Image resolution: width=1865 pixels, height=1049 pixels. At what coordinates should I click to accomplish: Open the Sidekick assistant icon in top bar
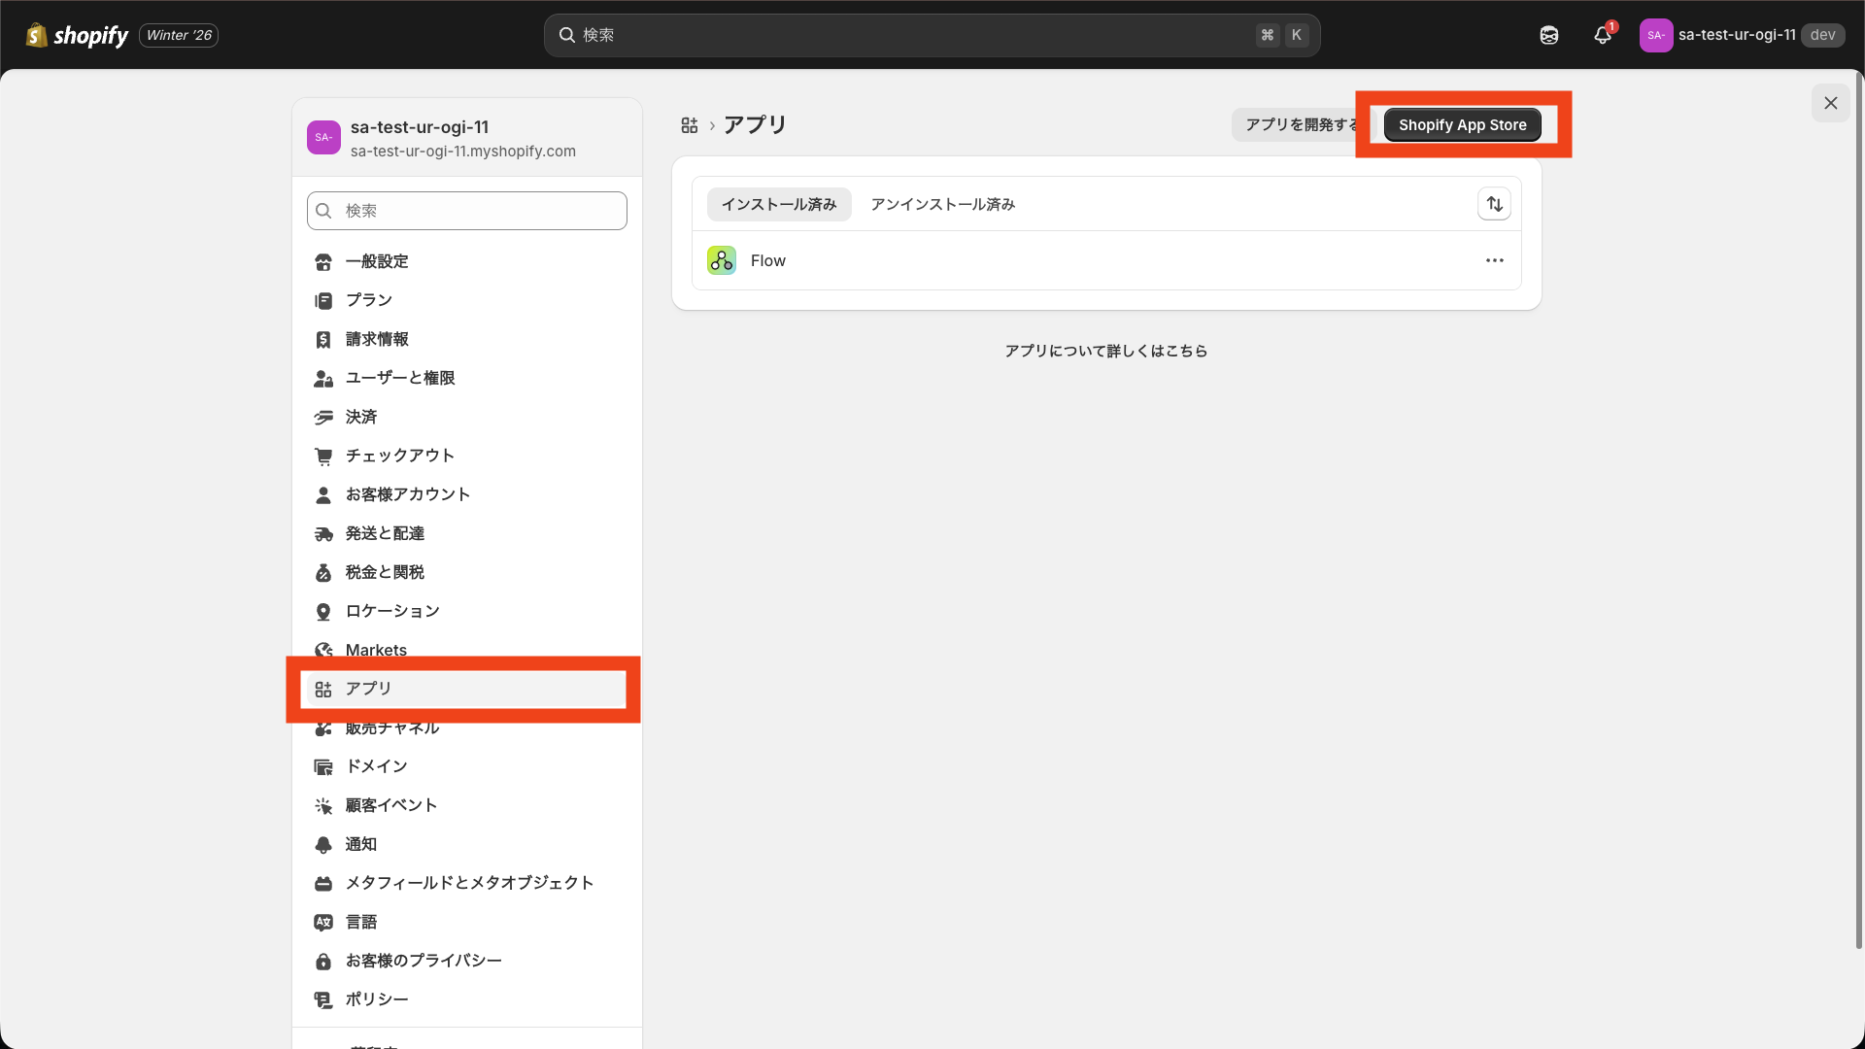pos(1549,35)
